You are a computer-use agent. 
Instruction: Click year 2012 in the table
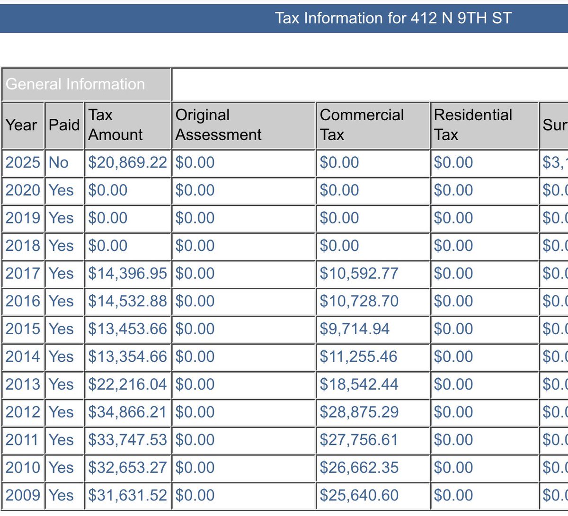[x=23, y=412]
